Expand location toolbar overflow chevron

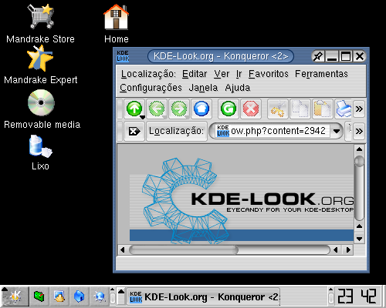pyautogui.click(x=359, y=131)
